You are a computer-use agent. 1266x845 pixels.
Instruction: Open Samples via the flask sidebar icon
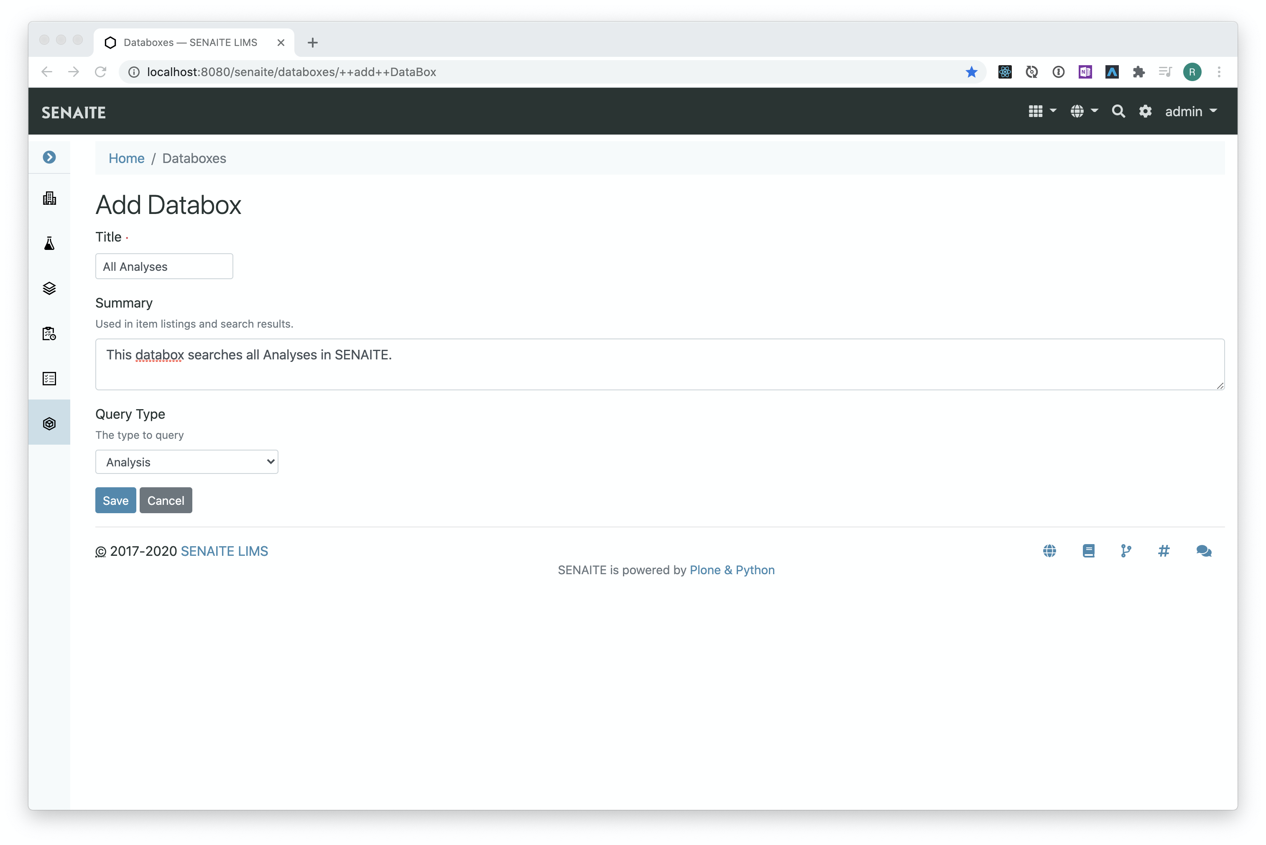pos(49,244)
